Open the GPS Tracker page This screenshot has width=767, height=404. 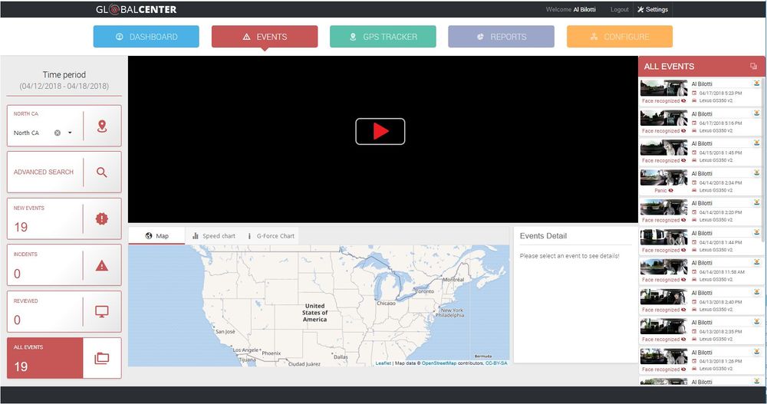tap(383, 37)
